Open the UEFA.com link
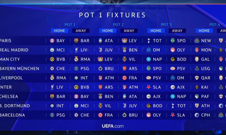This screenshot has height=135, width=226. click(x=113, y=126)
